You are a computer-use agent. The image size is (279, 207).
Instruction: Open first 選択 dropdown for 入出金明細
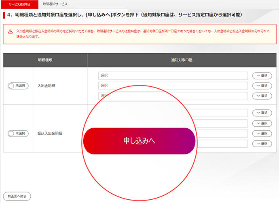262,75
